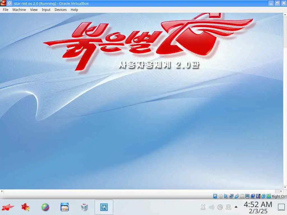The height and width of the screenshot is (215, 287).
Task: Select the active VM window taskbar button
Action: point(104,207)
